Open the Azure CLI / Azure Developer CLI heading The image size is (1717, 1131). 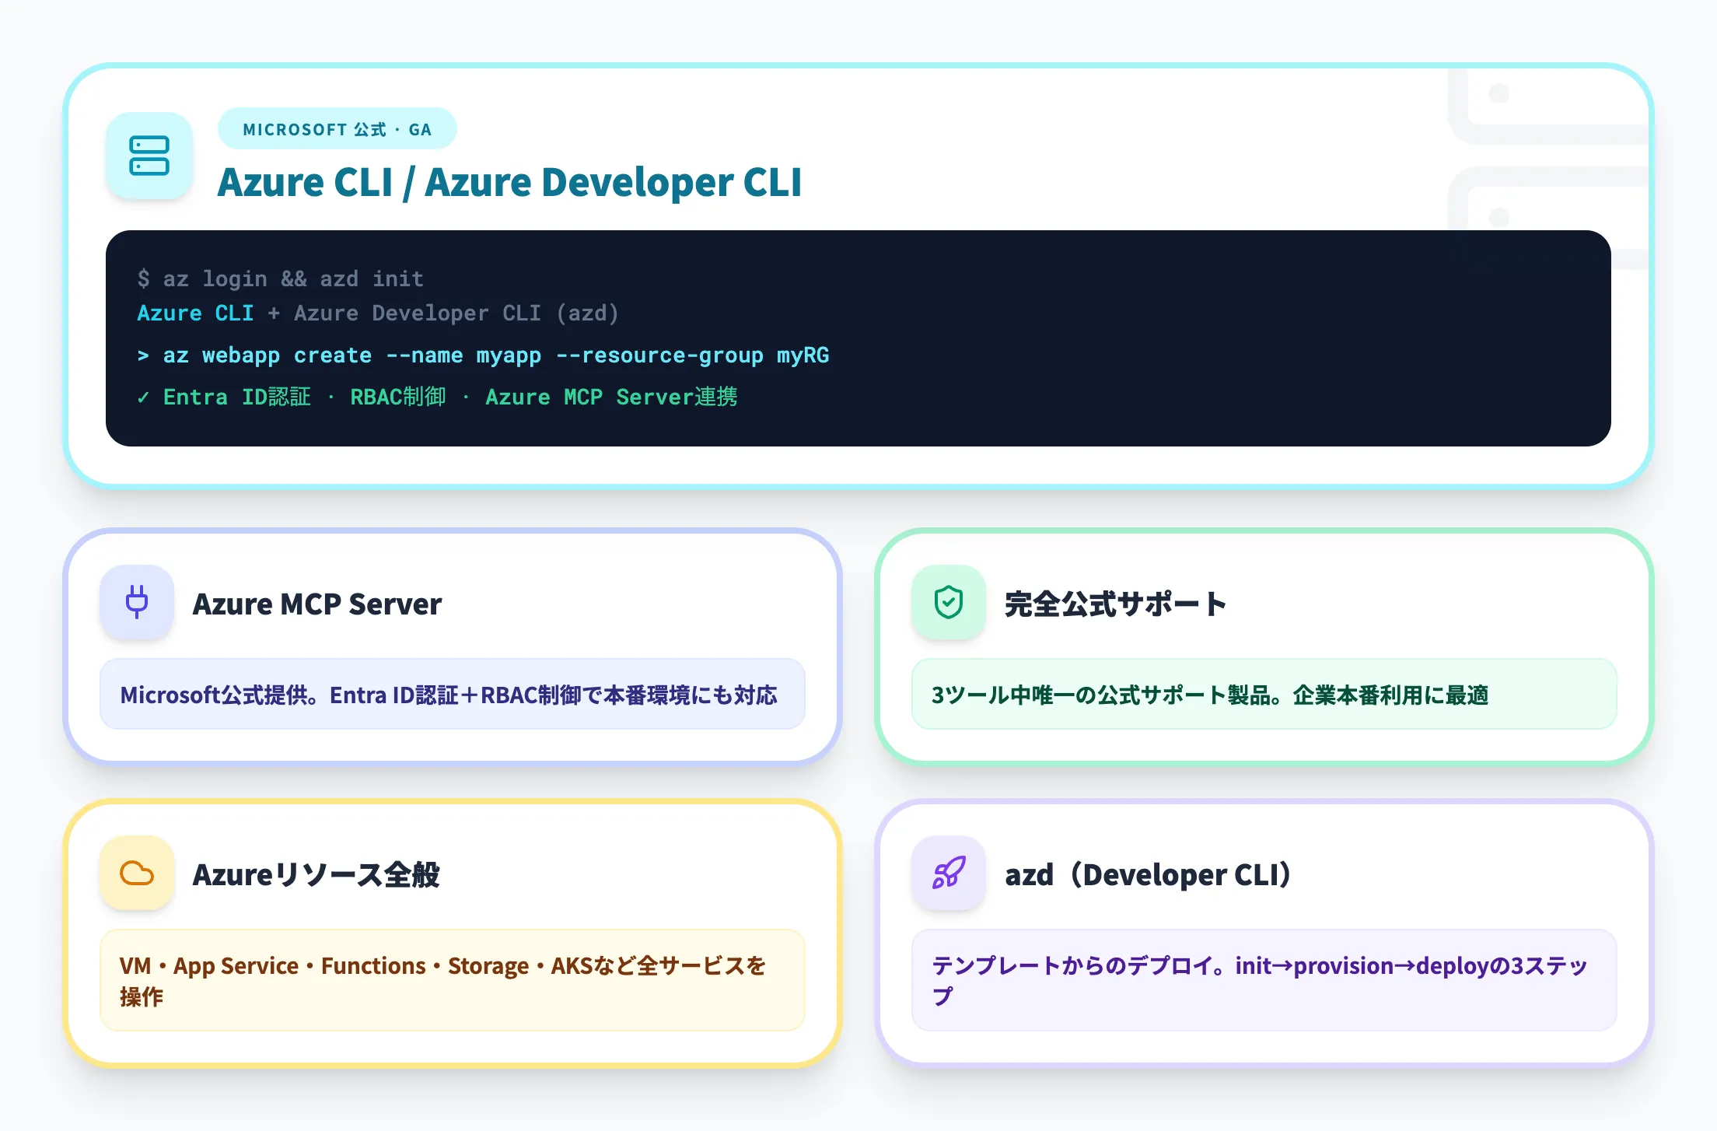pyautogui.click(x=510, y=184)
